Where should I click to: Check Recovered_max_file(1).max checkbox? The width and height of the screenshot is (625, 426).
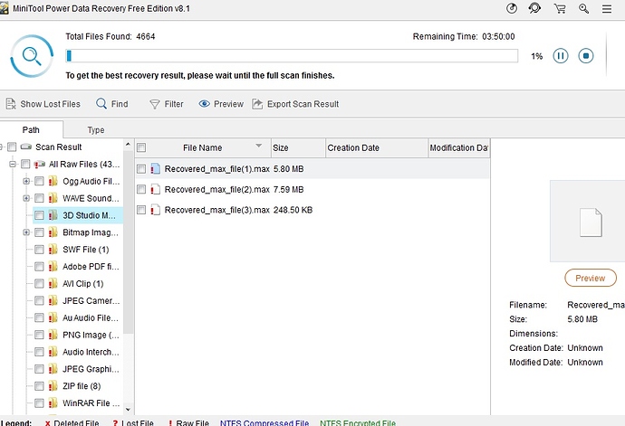pos(141,169)
